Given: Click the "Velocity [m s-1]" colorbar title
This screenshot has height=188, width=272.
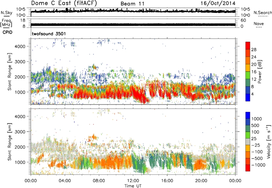Looking at the screenshot, I should 269,142.
